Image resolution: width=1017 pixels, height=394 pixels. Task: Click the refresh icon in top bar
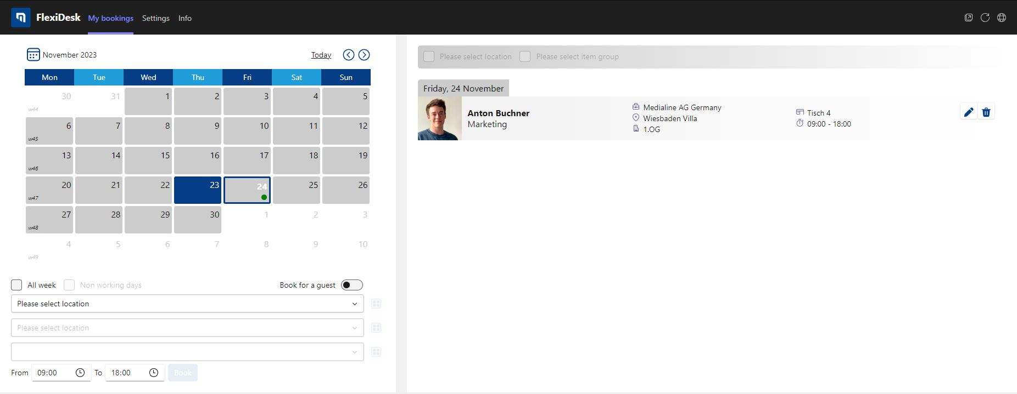click(985, 18)
